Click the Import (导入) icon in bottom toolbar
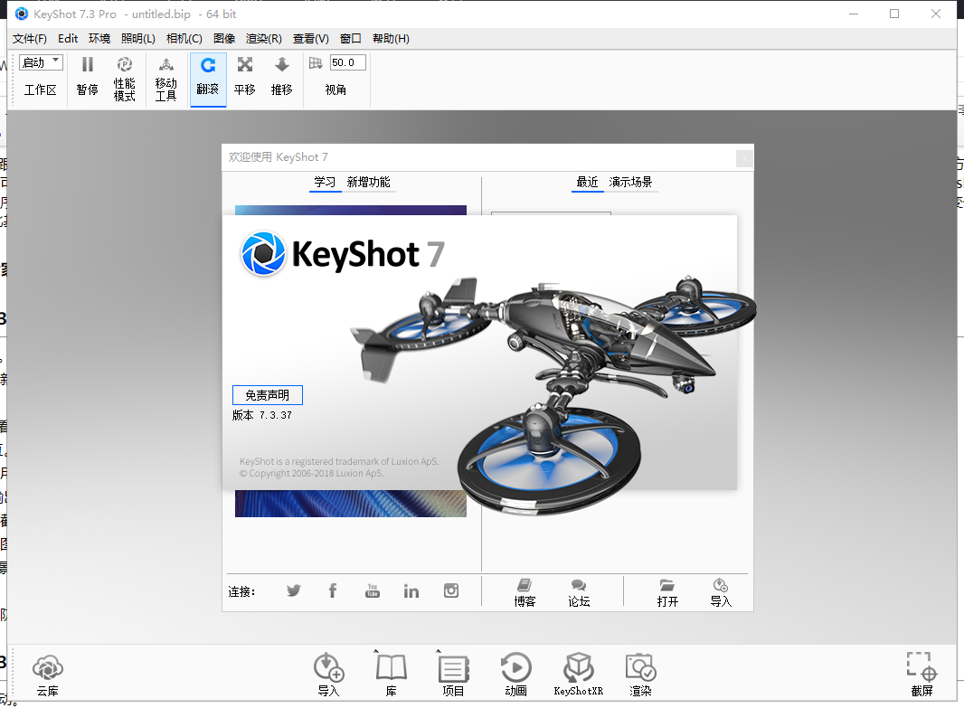 [x=329, y=667]
